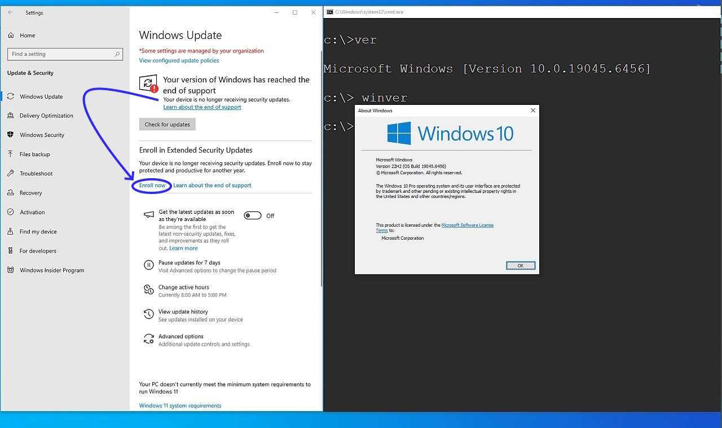Open the Recovery section
This screenshot has width=722, height=428.
pyautogui.click(x=30, y=193)
